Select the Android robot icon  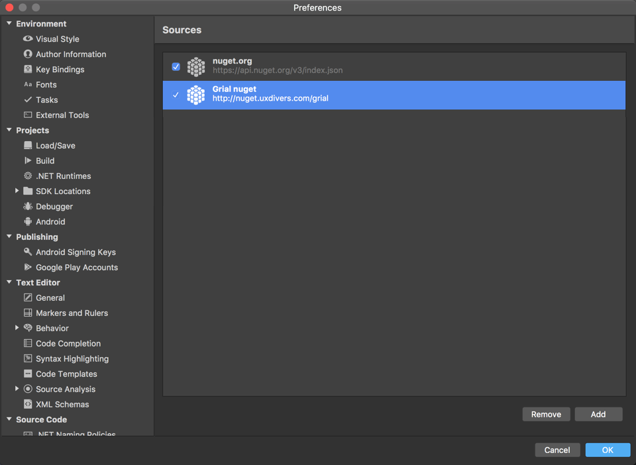pyautogui.click(x=26, y=221)
